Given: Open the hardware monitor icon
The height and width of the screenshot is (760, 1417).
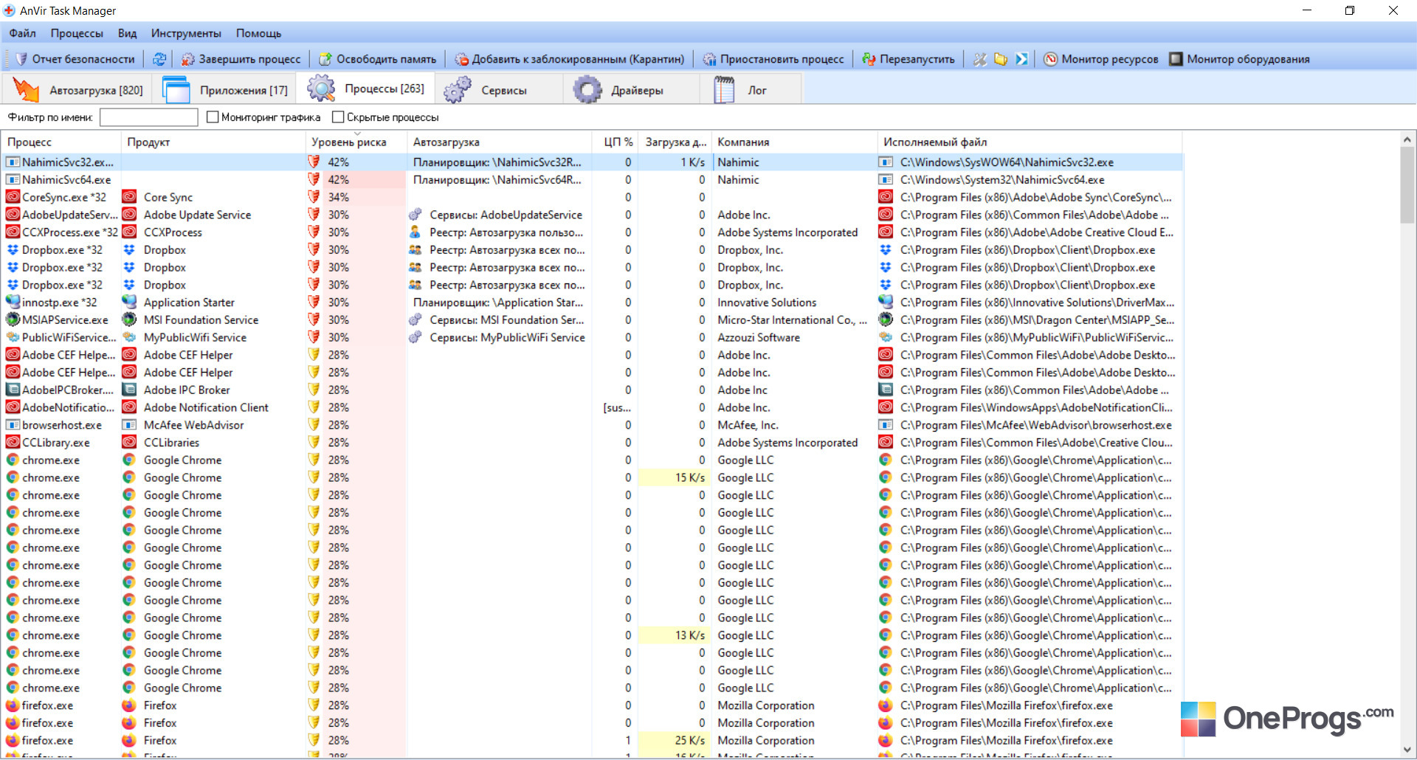Looking at the screenshot, I should (1176, 59).
